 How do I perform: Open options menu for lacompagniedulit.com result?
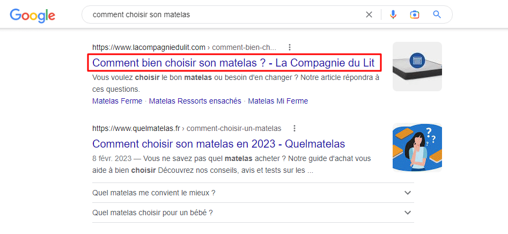290,47
